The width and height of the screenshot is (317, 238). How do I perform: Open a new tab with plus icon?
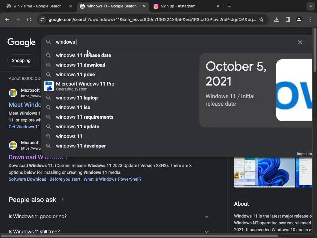point(229,6)
